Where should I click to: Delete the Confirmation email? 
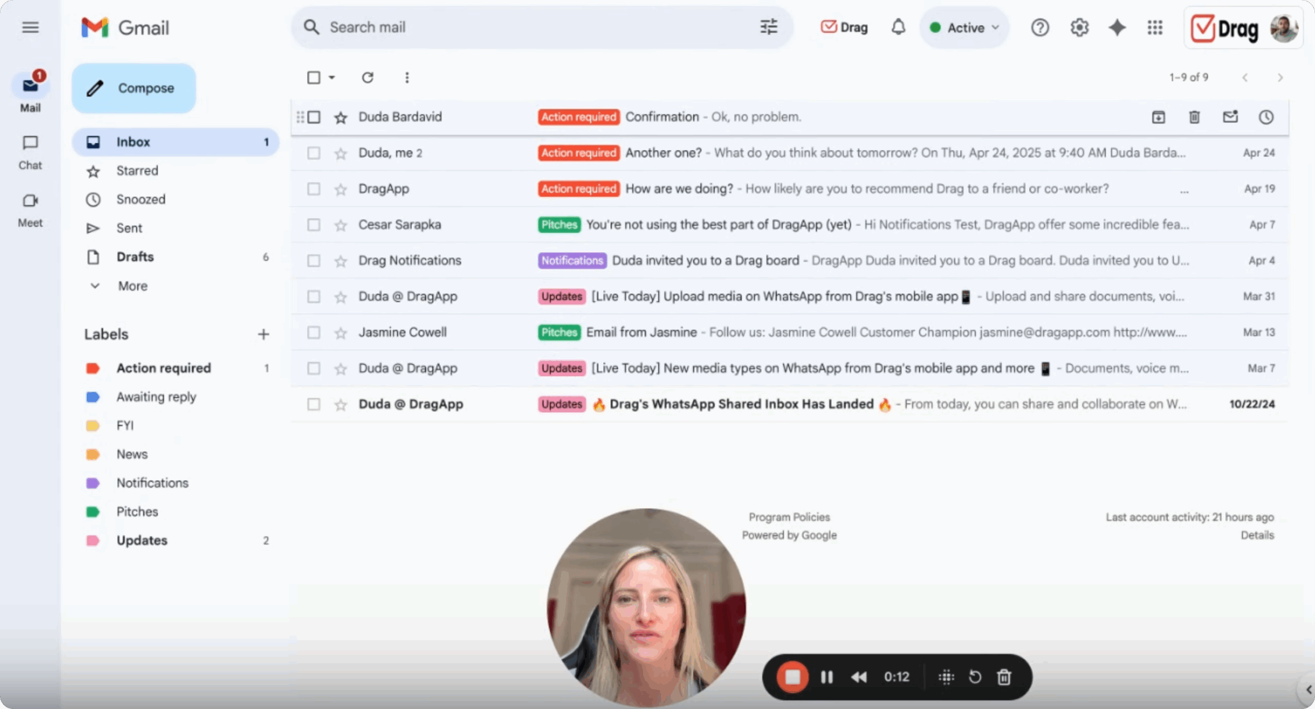(x=1194, y=117)
